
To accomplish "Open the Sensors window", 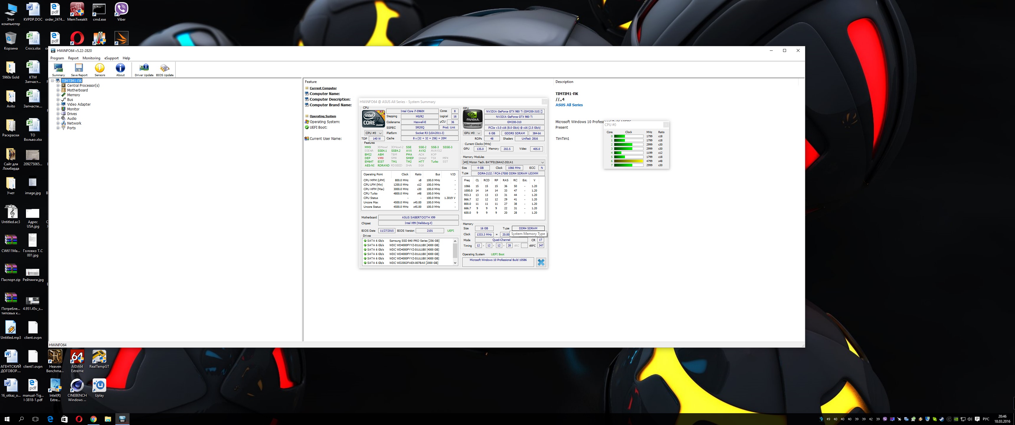I will point(100,68).
